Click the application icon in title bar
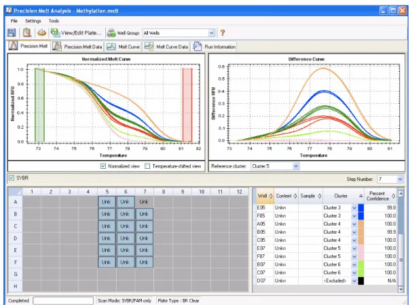The width and height of the screenshot is (410, 305). [x=9, y=10]
